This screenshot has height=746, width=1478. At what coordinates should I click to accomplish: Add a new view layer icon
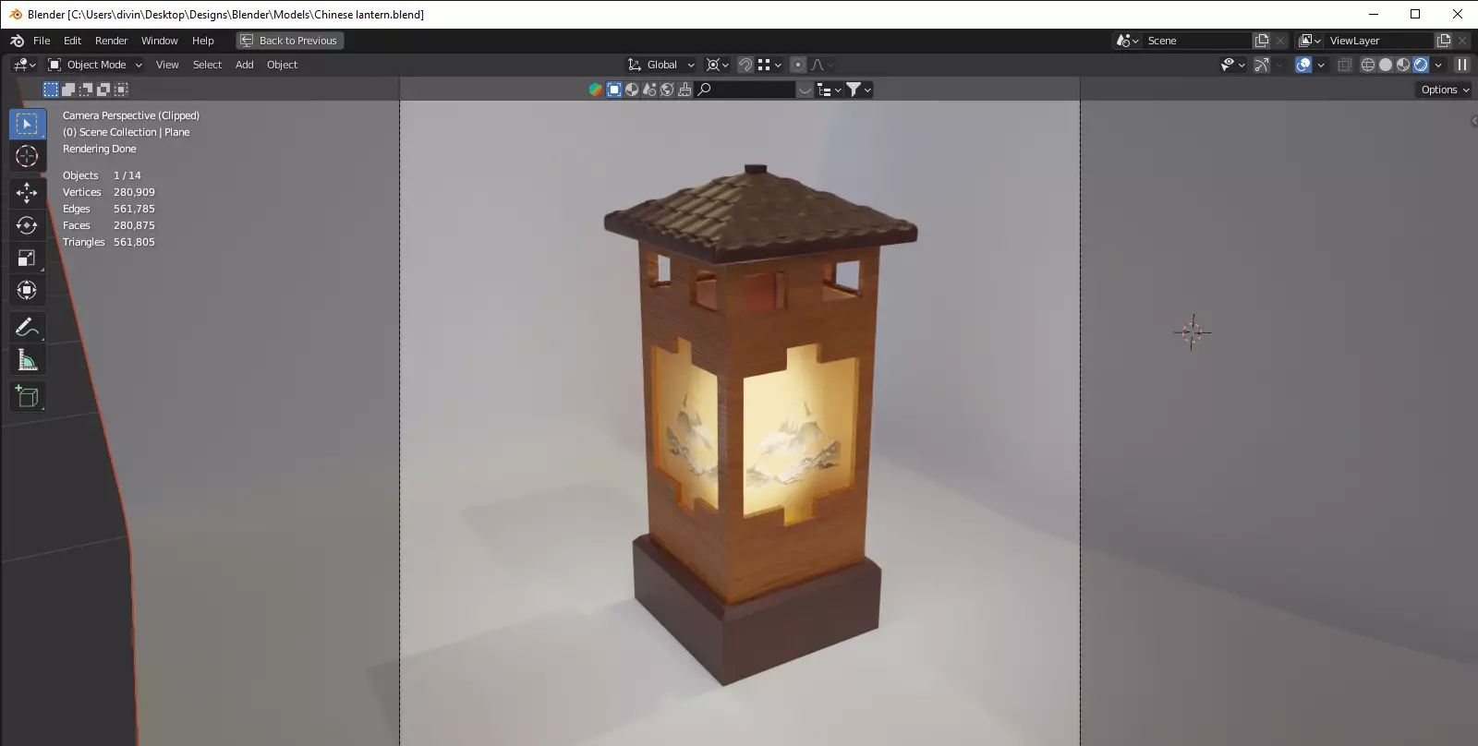point(1444,41)
